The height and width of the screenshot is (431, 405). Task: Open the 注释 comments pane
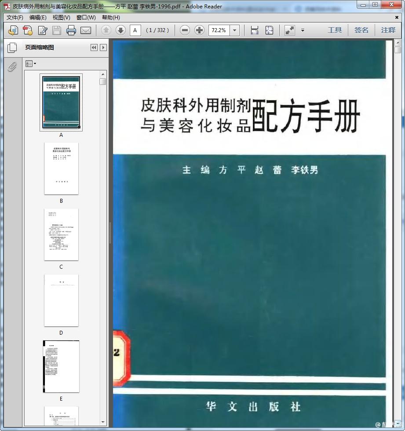[x=388, y=30]
